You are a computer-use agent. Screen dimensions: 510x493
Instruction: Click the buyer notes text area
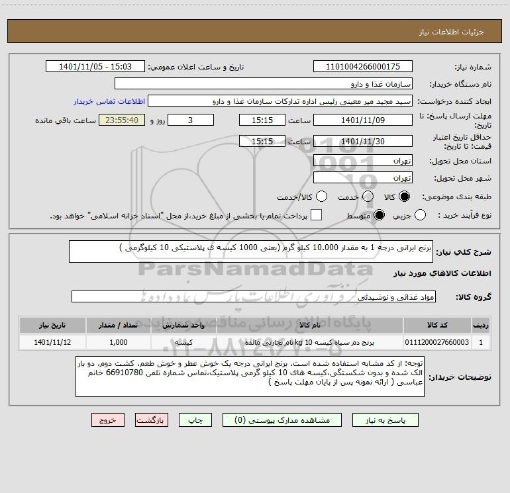(x=250, y=377)
